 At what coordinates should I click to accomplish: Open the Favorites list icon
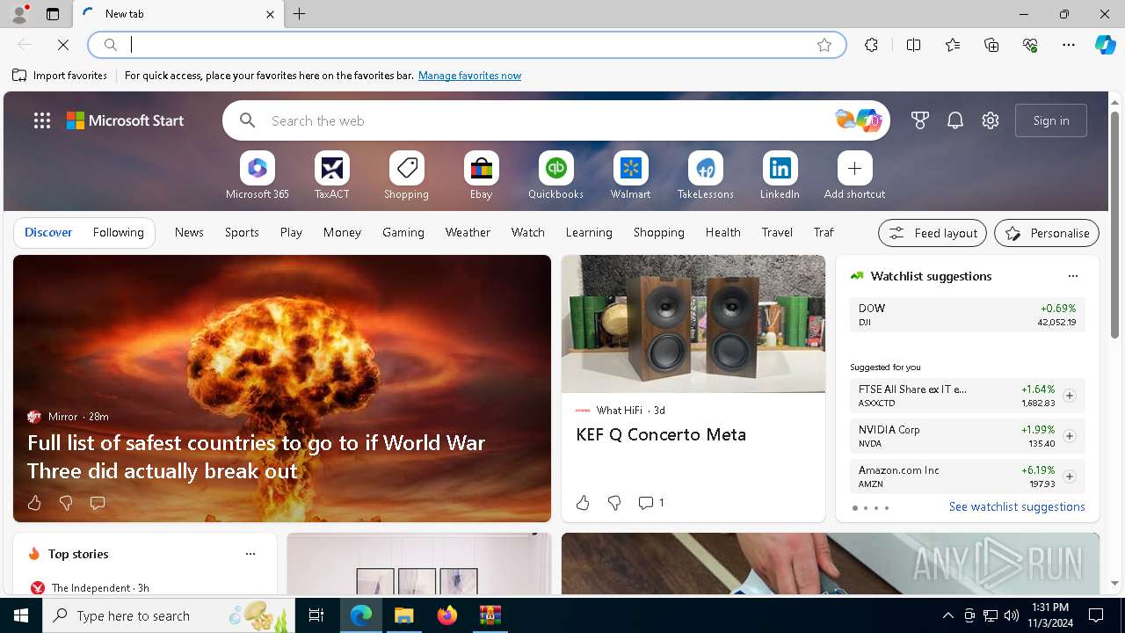coord(953,45)
